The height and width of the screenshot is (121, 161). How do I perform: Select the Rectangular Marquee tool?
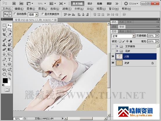[4, 25]
